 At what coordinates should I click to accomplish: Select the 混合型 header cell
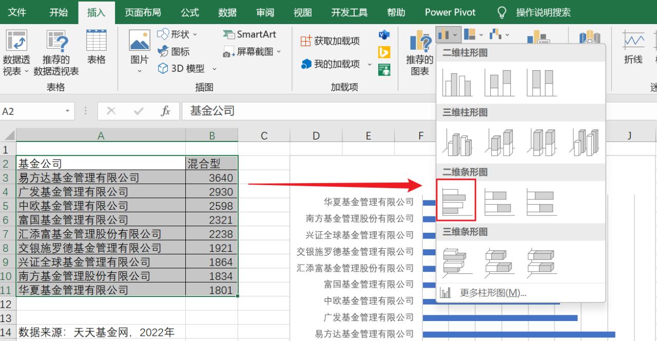(x=212, y=164)
